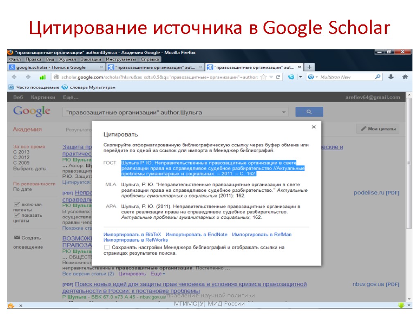
Task: Open the toolbar dropdown arrow before Multitran
Action: 300,77
